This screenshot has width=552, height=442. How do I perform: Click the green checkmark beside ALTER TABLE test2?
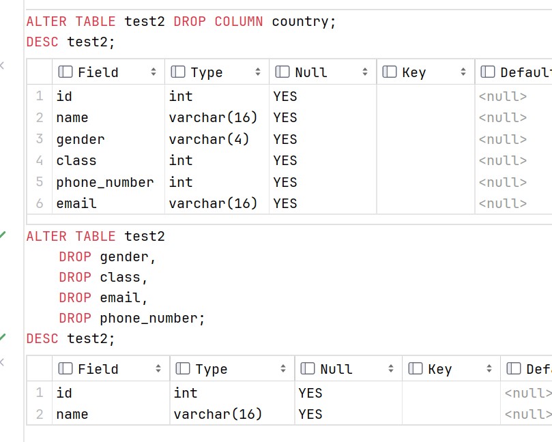click(x=3, y=235)
